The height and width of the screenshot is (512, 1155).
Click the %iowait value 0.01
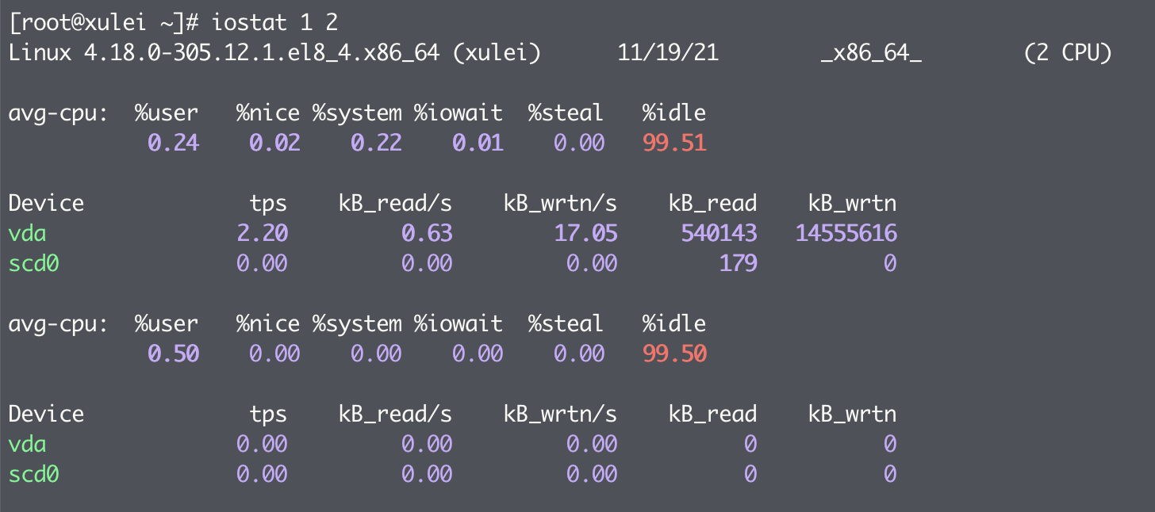478,143
